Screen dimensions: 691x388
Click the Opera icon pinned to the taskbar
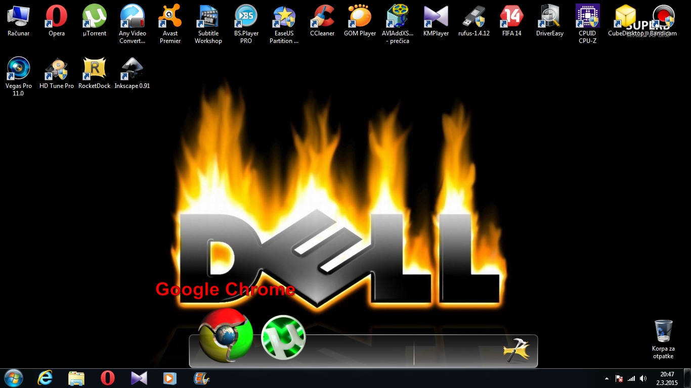(x=107, y=378)
